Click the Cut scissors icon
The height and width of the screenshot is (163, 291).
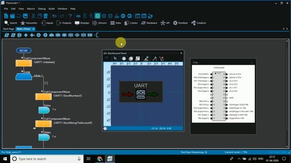coord(33,16)
